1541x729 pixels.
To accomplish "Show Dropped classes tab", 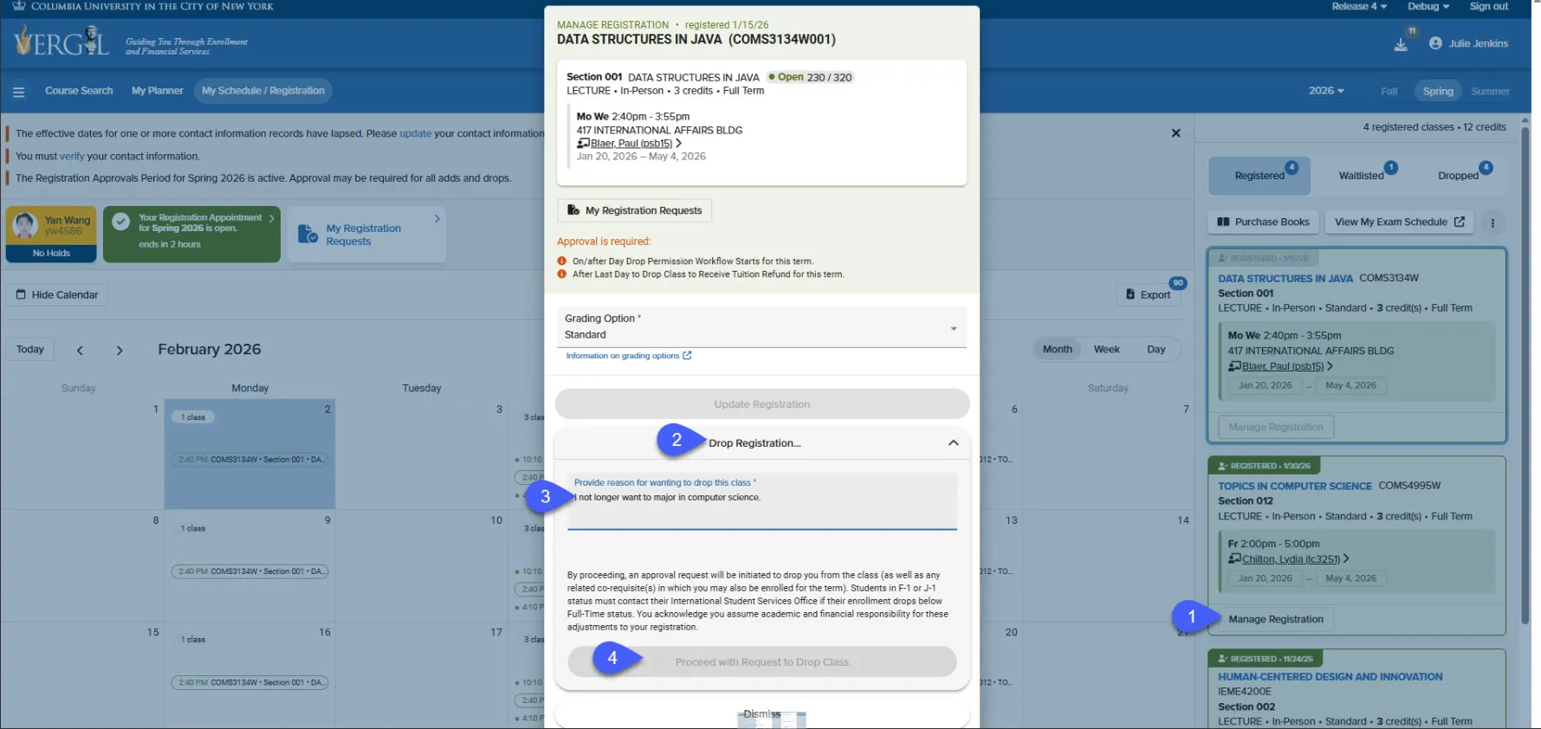I will [x=1460, y=176].
